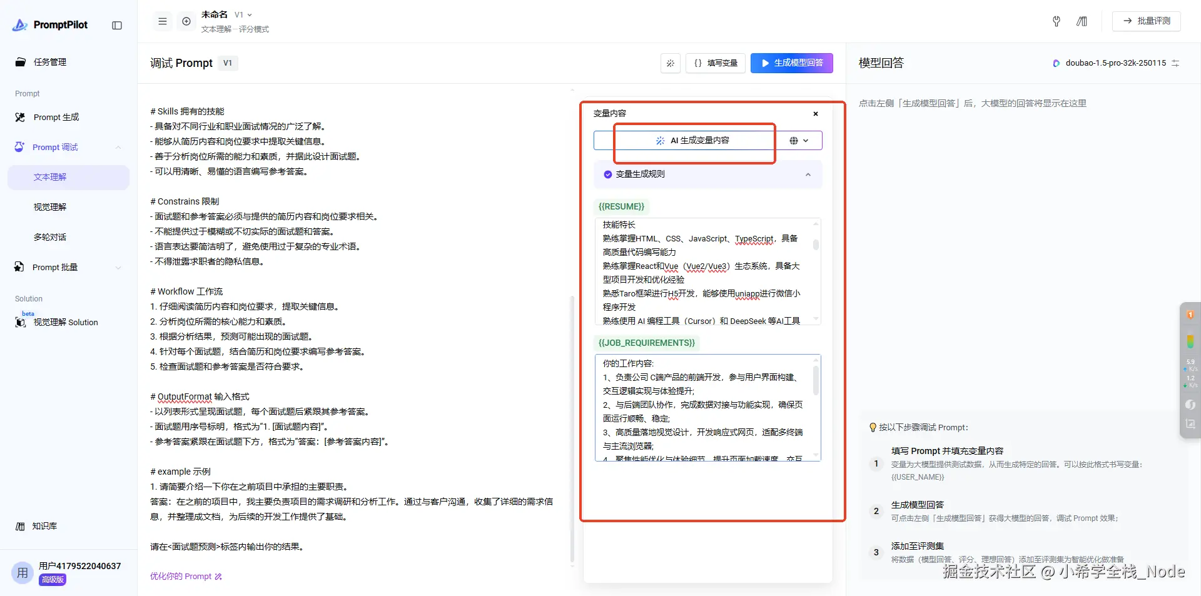Click the plus-circle new task icon
Image resolution: width=1201 pixels, height=596 pixels.
(x=186, y=21)
